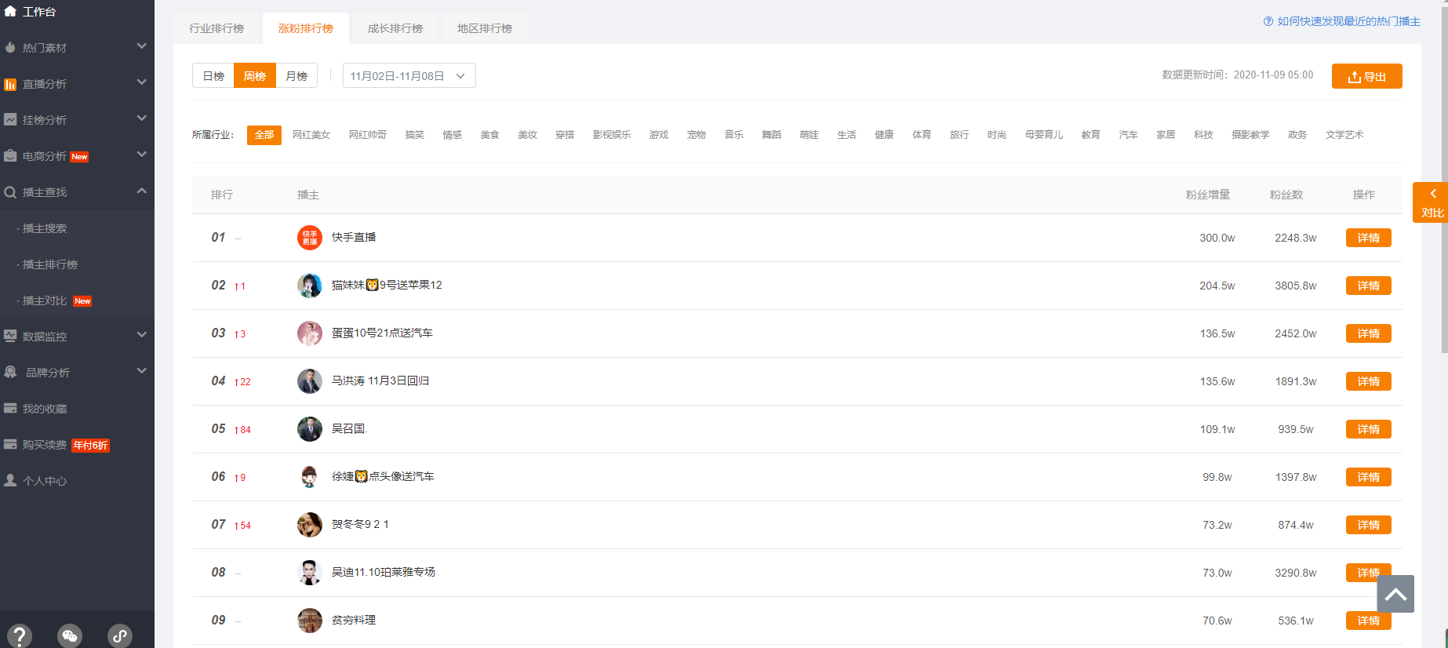This screenshot has height=648, width=1448.
Task: Click the 贫穷料理 avatar
Action: point(310,621)
